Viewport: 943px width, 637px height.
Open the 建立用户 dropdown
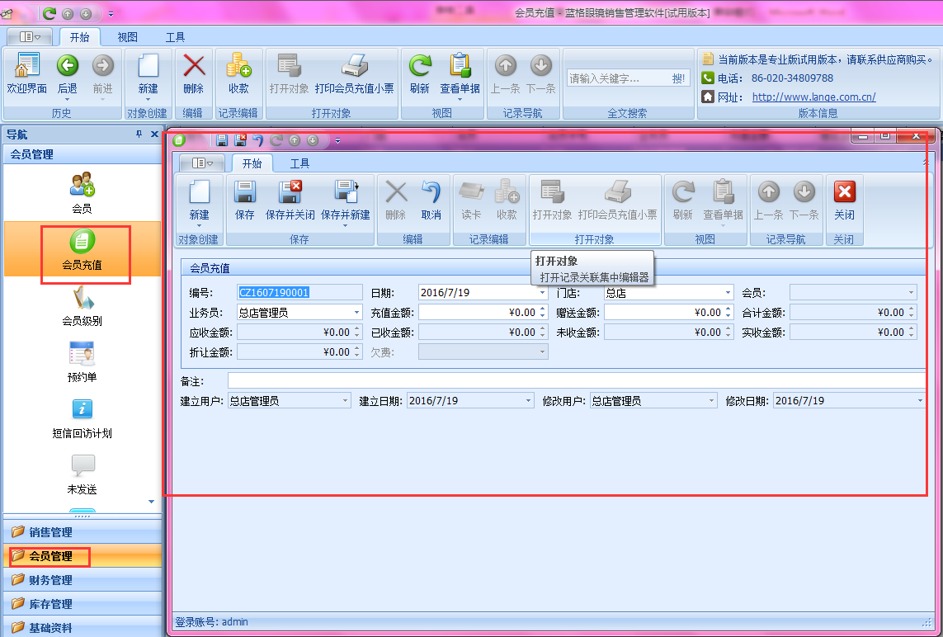click(x=345, y=401)
